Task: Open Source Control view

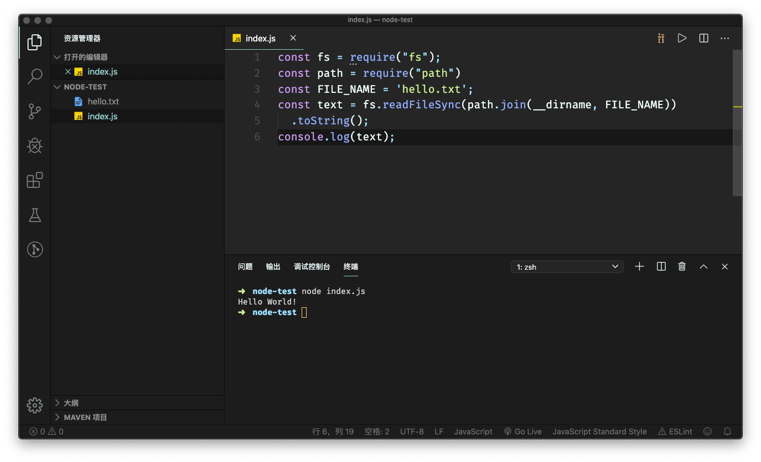Action: pyautogui.click(x=34, y=111)
